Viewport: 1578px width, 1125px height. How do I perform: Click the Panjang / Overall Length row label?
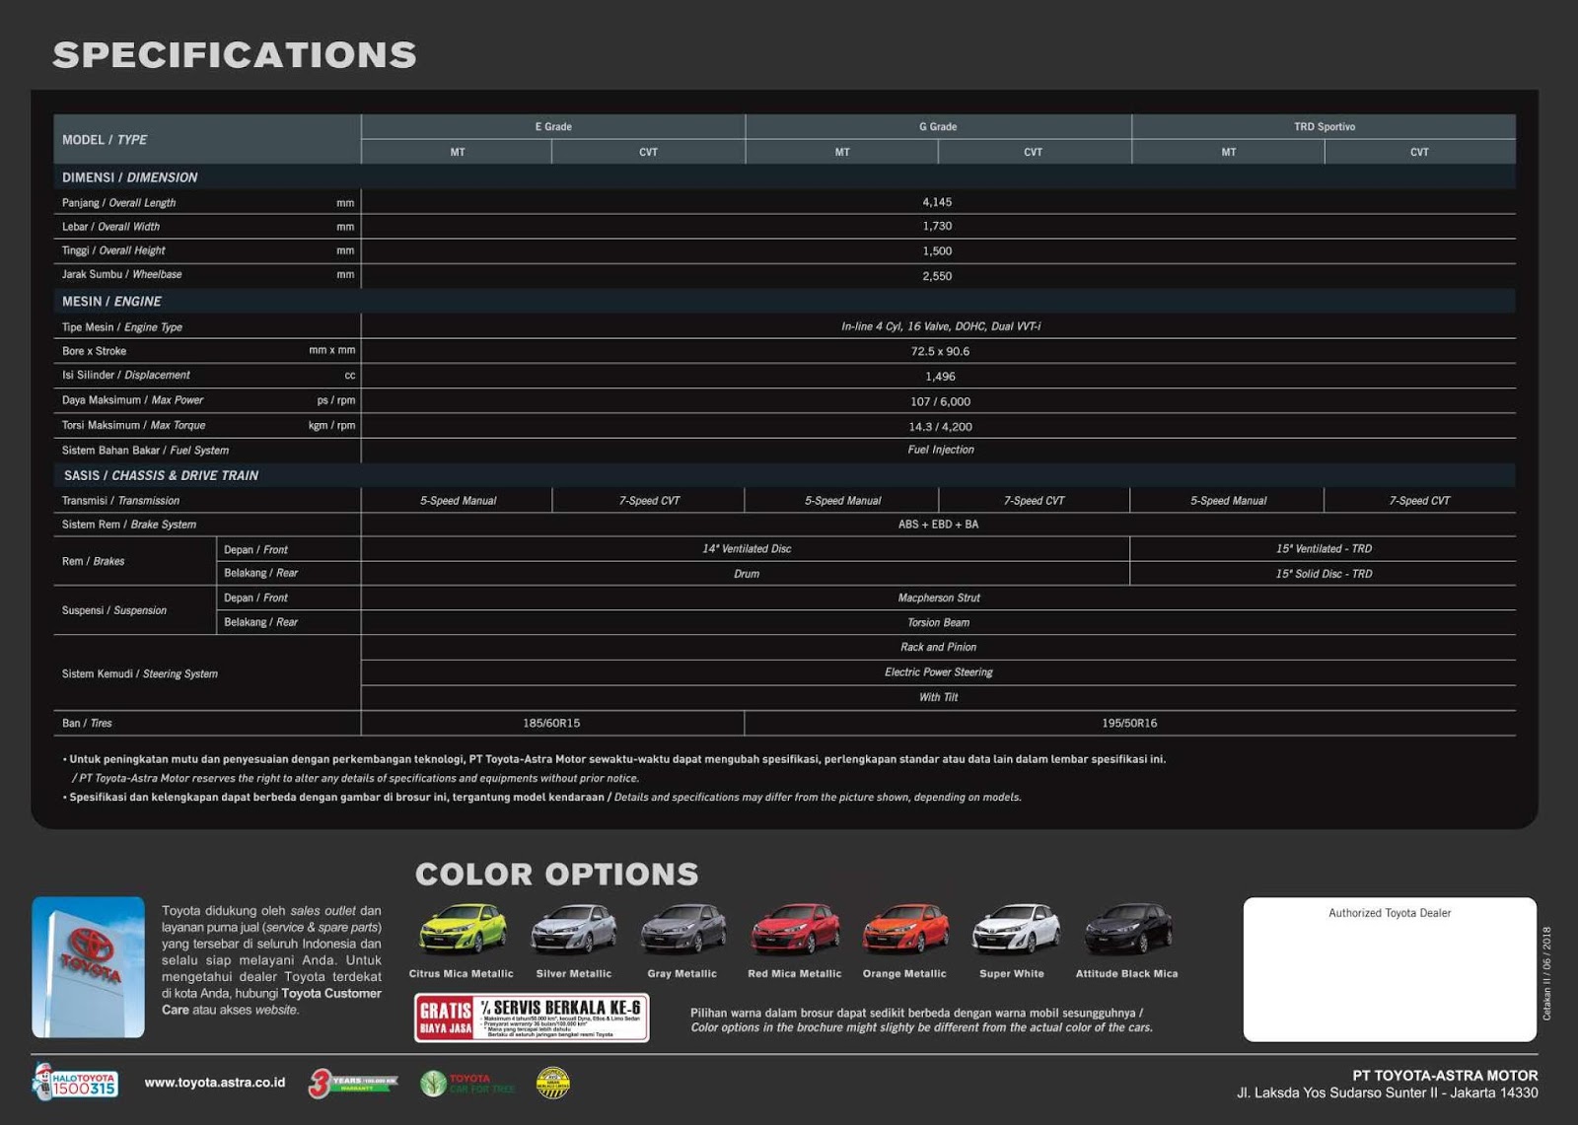pos(118,202)
